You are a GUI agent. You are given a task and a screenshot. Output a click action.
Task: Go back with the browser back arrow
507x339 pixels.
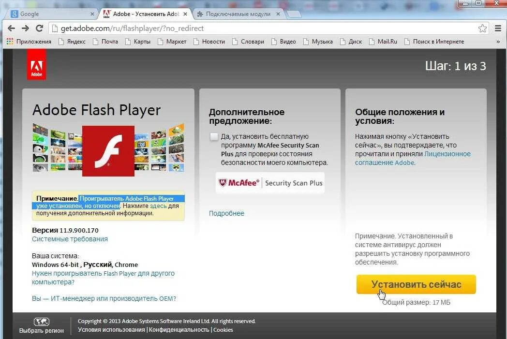(11, 29)
